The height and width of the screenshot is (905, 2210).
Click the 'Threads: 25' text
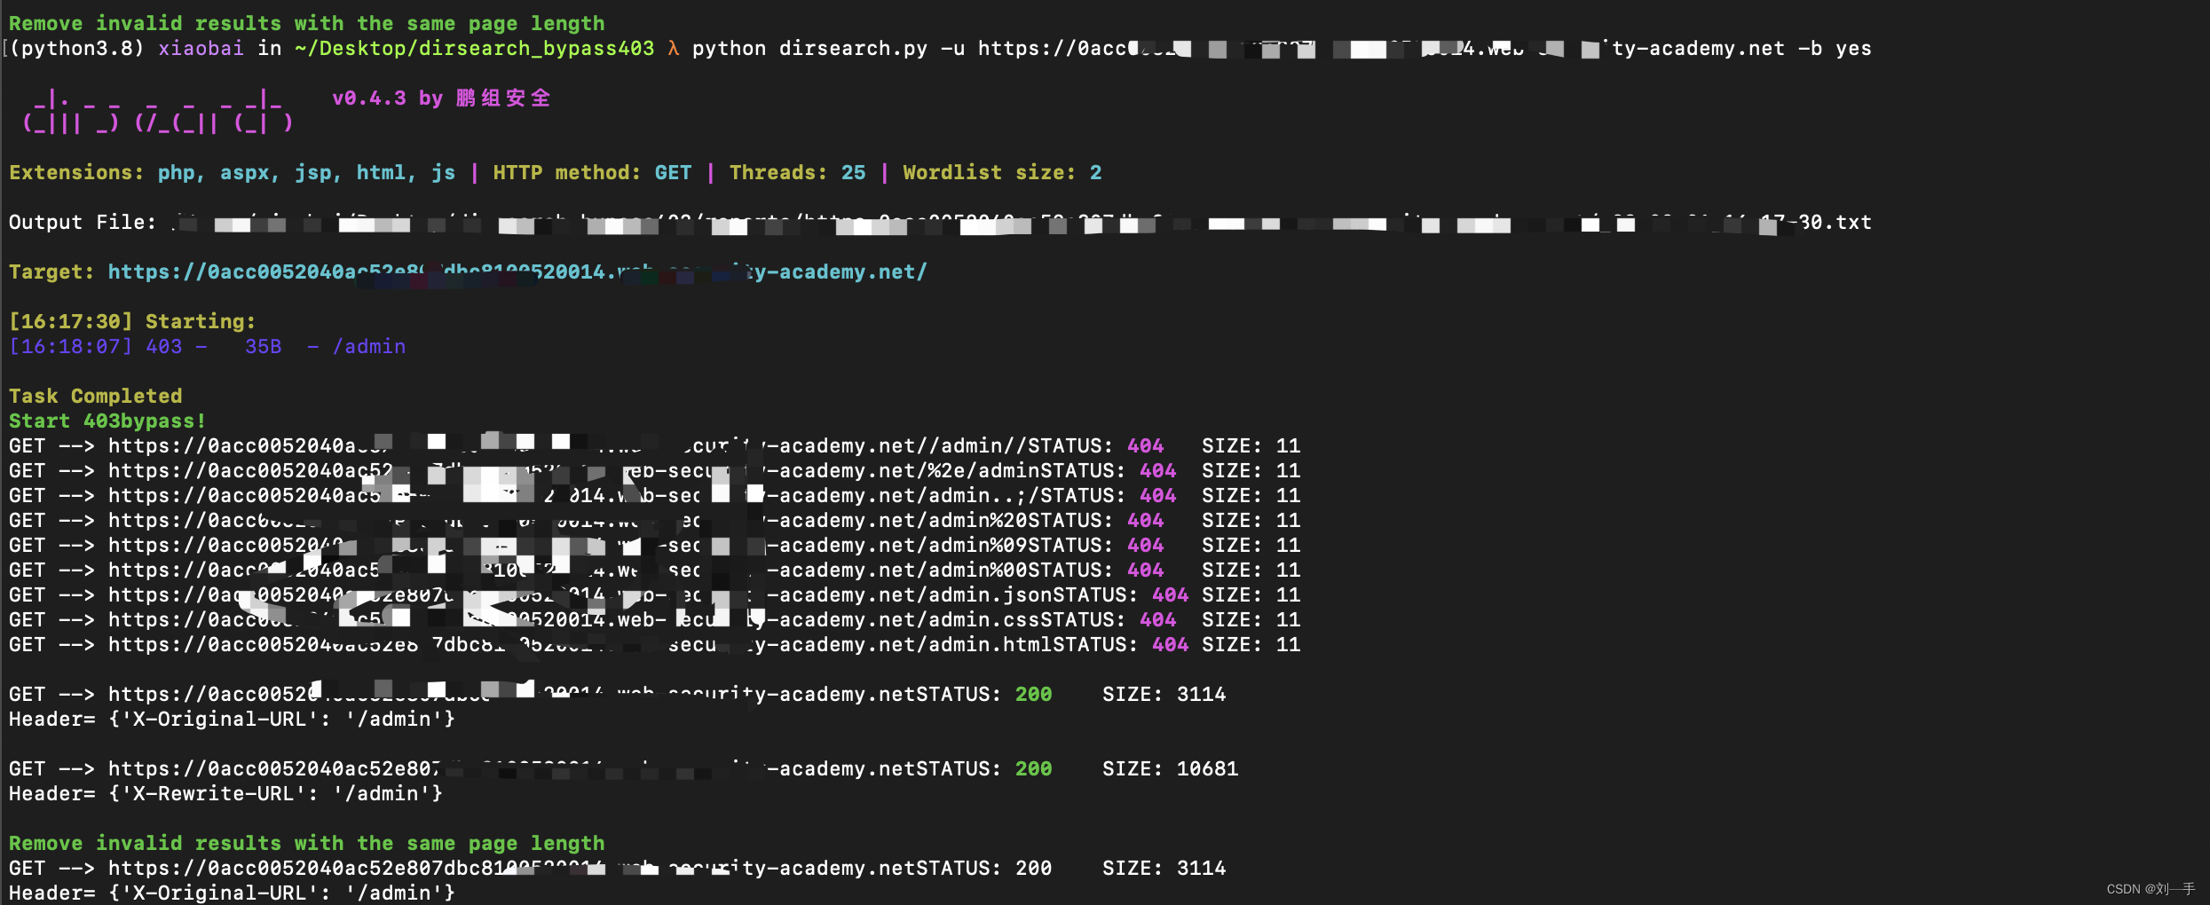pos(797,173)
